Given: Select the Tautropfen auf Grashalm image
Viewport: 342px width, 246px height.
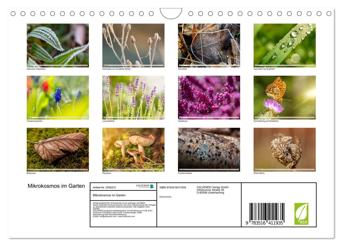Looking at the screenshot, I should tap(284, 45).
